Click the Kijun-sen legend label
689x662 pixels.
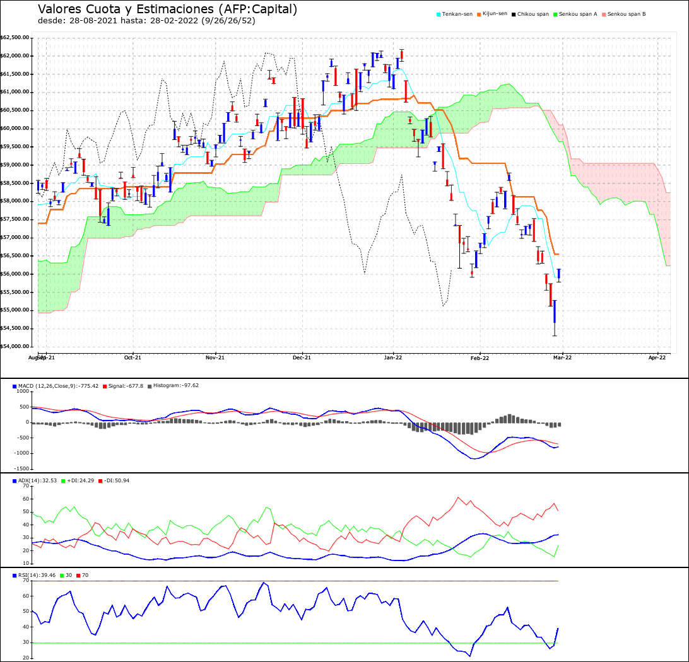495,14
